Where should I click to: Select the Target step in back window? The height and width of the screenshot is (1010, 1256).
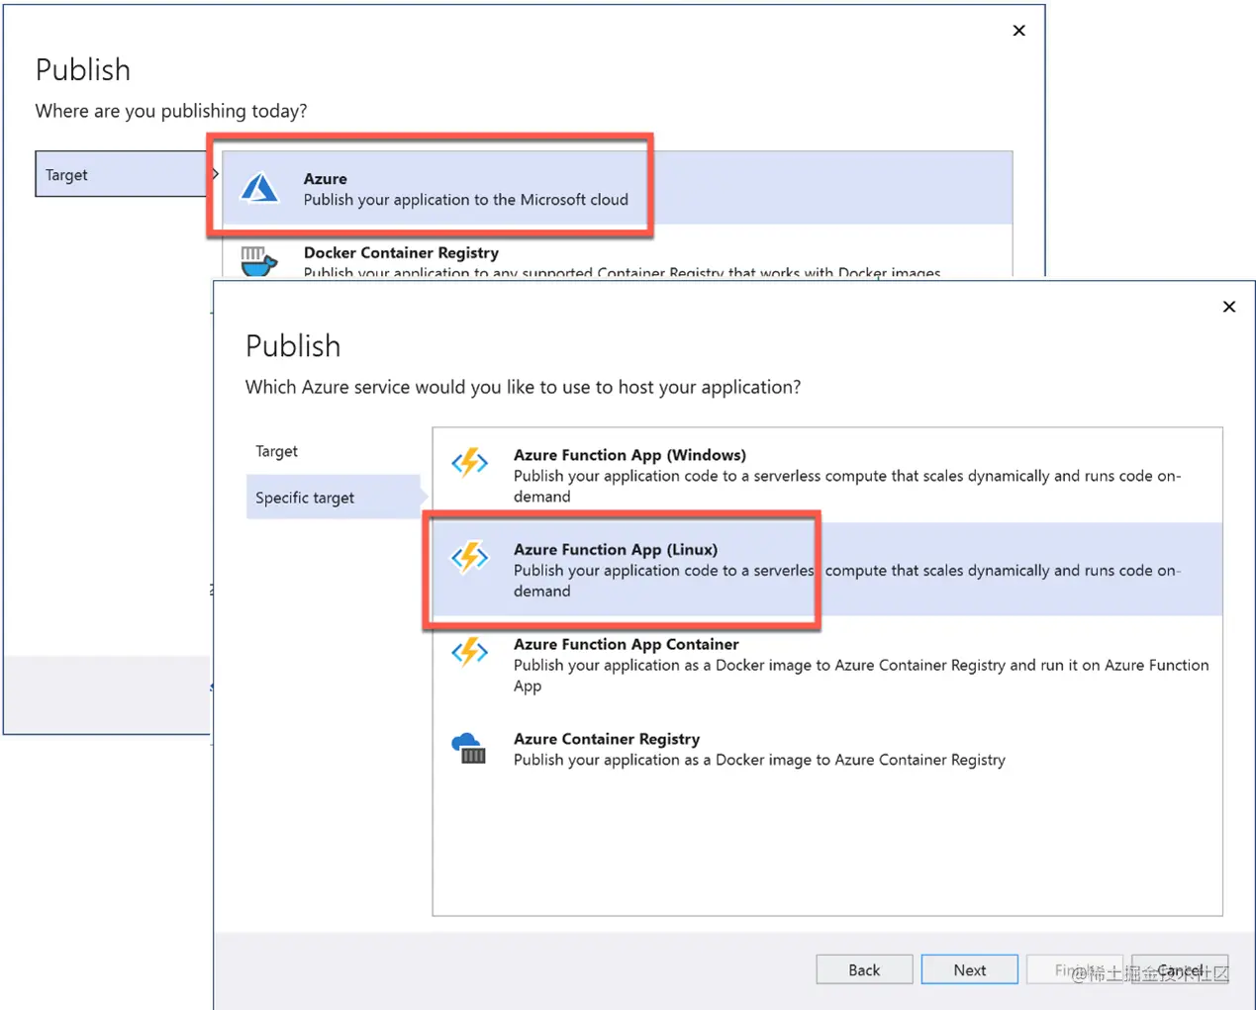[121, 174]
